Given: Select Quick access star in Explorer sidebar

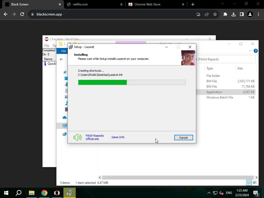Looking at the screenshot, I should click(65, 72).
